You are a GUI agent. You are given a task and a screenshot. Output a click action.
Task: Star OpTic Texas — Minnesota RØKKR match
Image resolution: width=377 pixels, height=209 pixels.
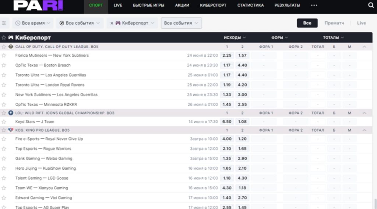(4, 105)
